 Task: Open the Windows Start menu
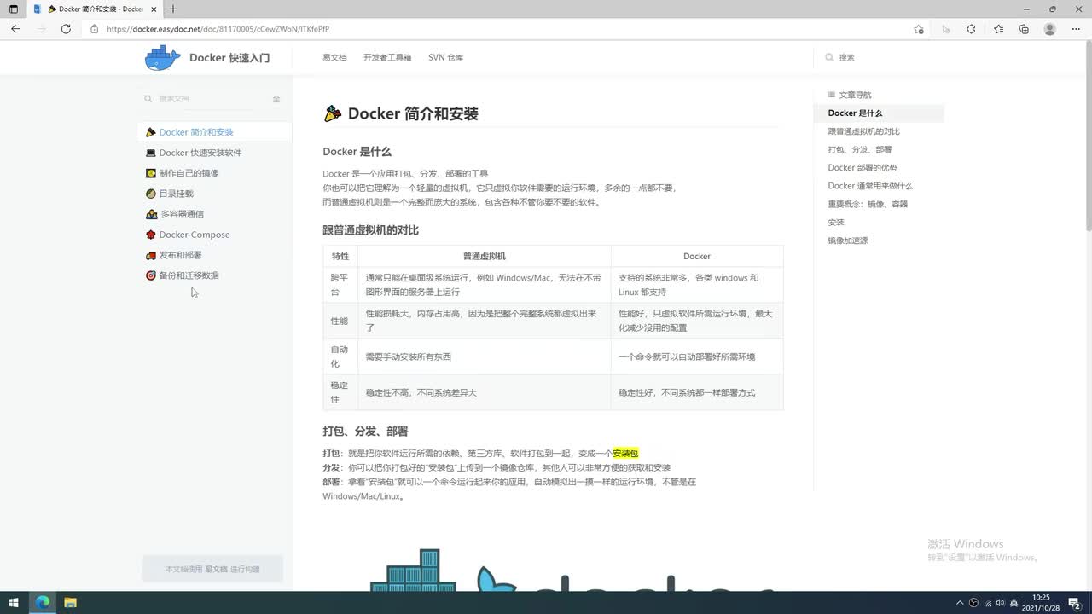14,602
